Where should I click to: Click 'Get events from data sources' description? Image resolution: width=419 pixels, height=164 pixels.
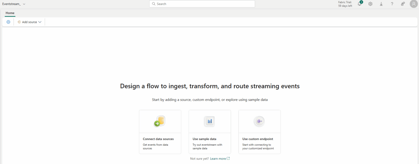pyautogui.click(x=155, y=147)
